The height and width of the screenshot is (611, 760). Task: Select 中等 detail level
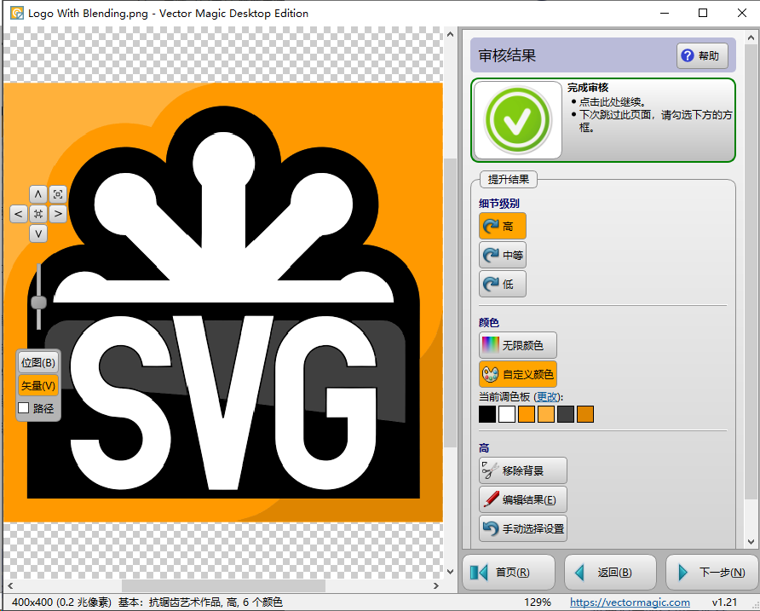tap(502, 255)
